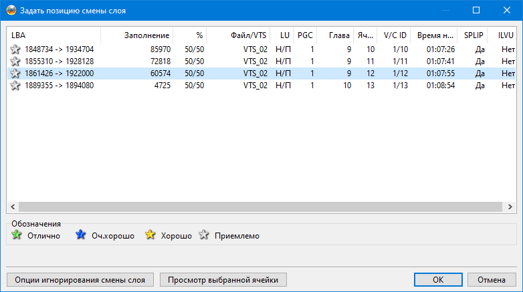The width and height of the screenshot is (523, 292).
Task: Confirm with the OK button
Action: [x=437, y=279]
